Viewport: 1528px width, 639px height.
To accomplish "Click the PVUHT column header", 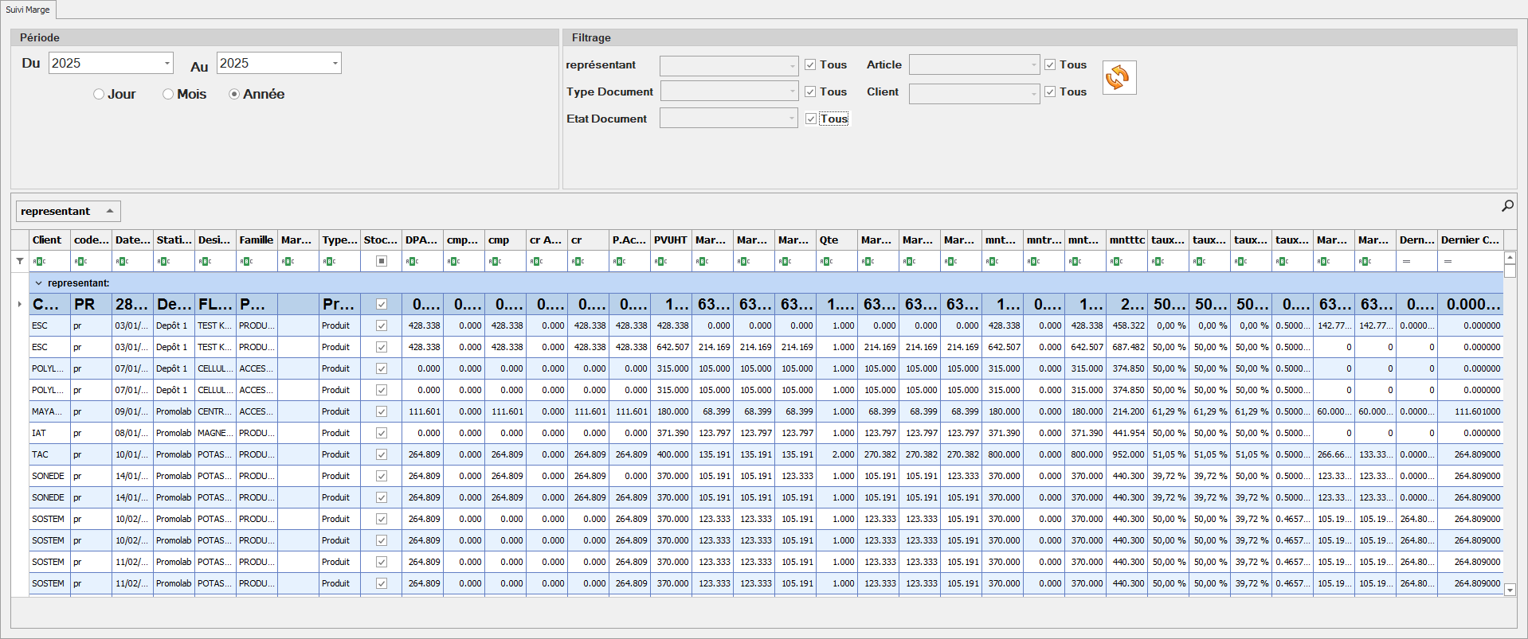I will click(671, 240).
